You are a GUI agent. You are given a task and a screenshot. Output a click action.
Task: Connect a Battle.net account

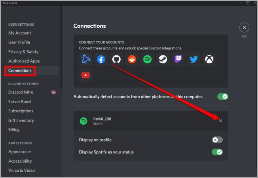[85, 59]
